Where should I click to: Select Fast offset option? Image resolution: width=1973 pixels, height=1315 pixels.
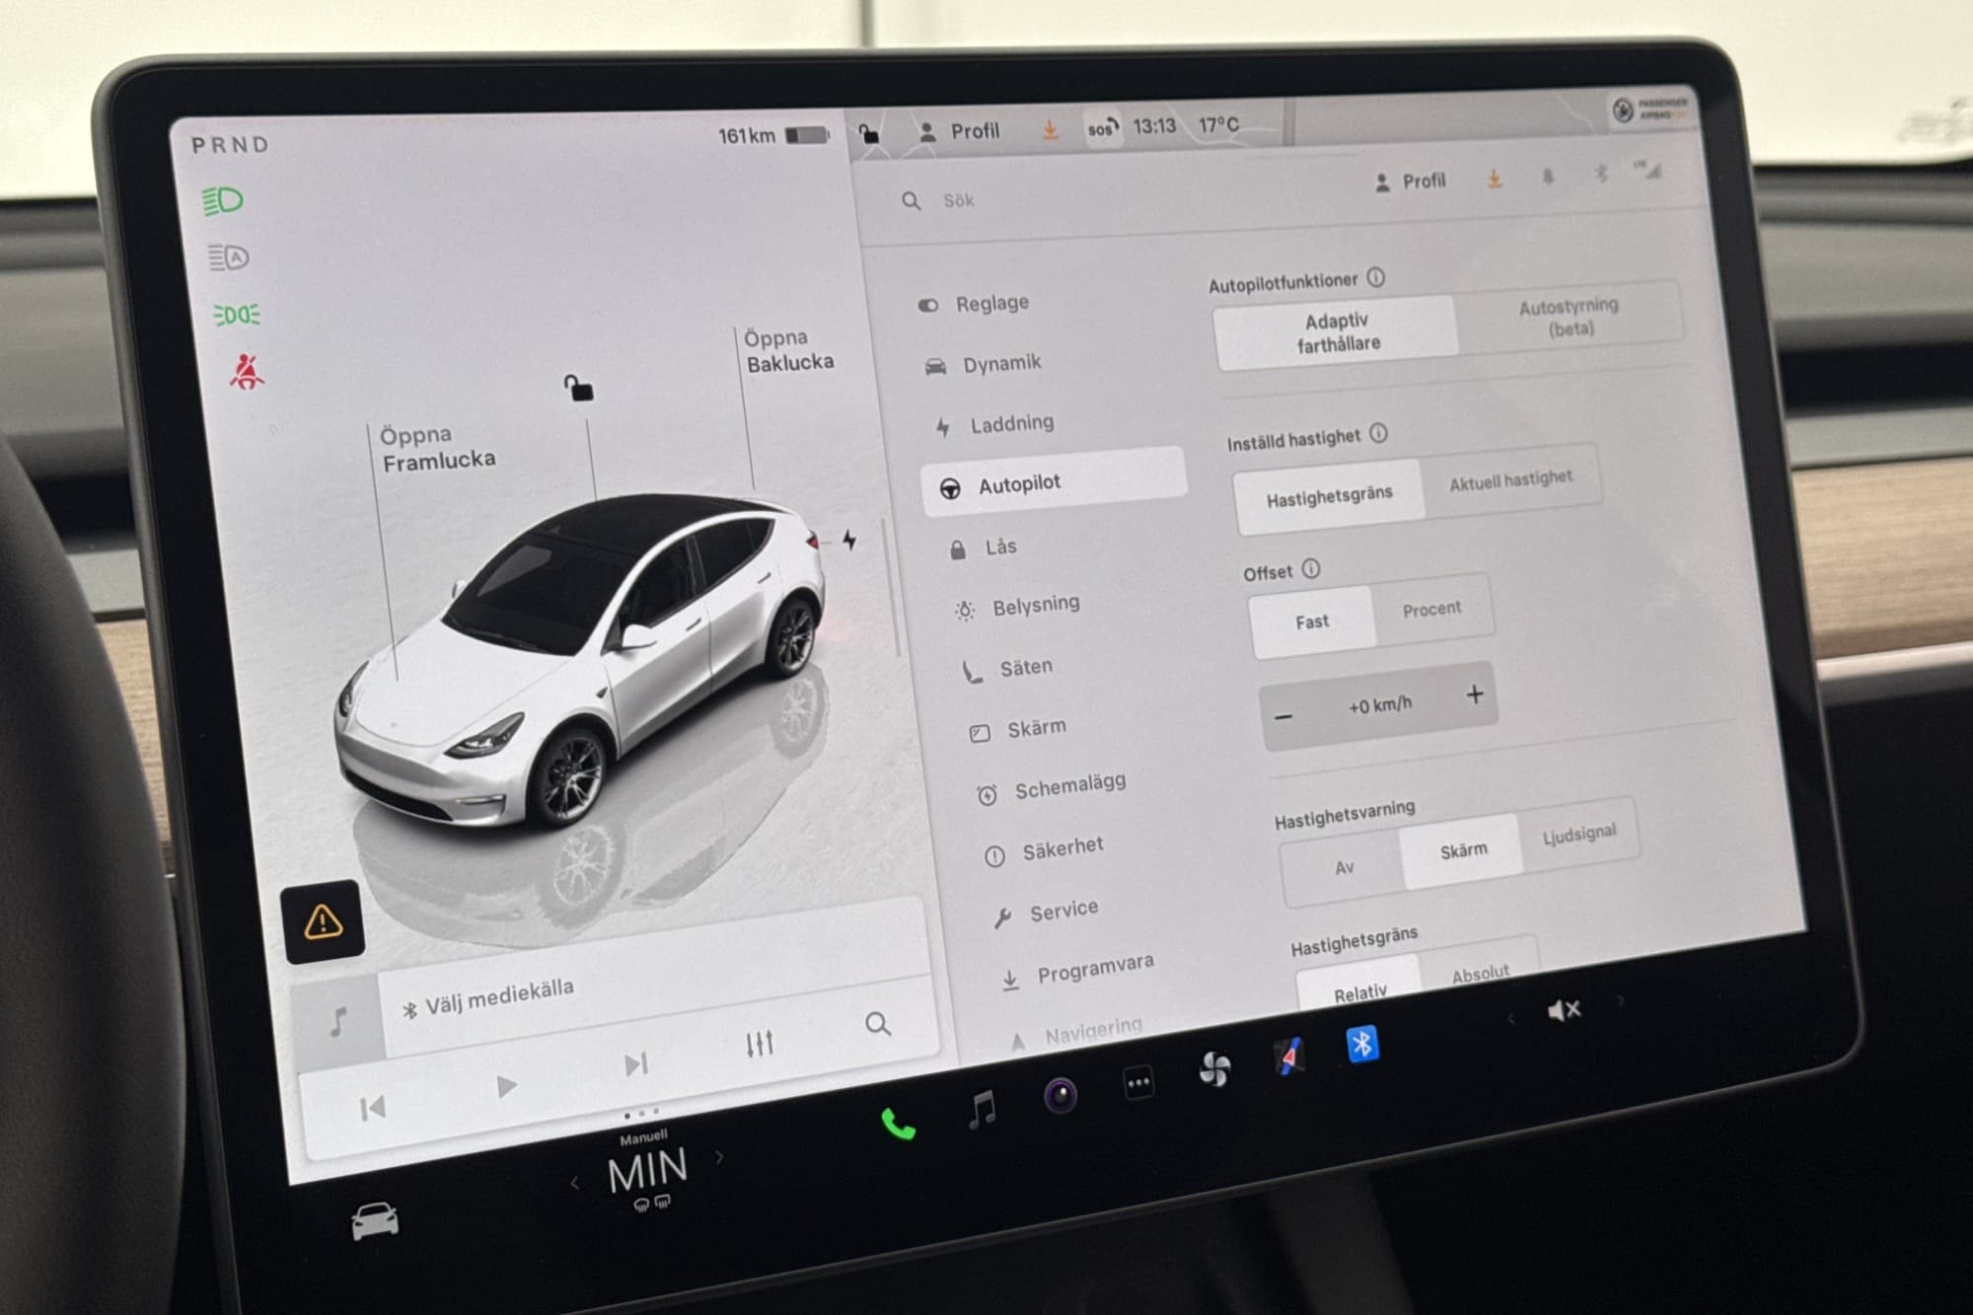pos(1312,621)
